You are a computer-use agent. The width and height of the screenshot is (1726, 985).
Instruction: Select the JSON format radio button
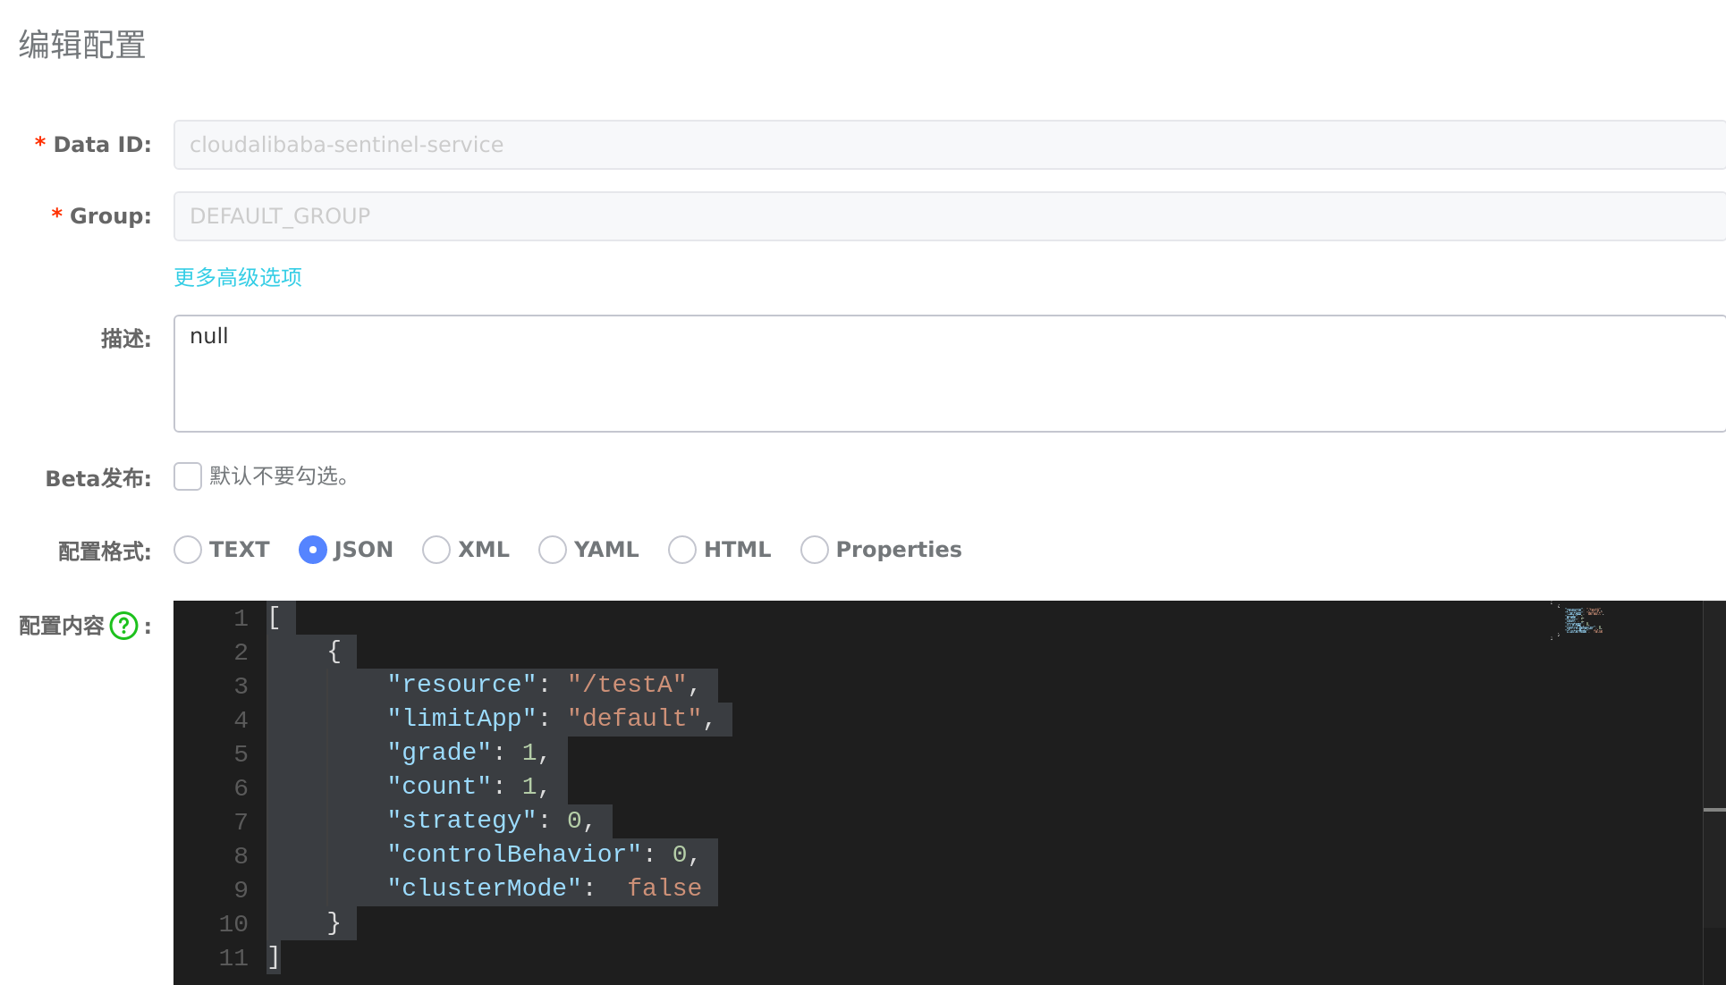(312, 550)
